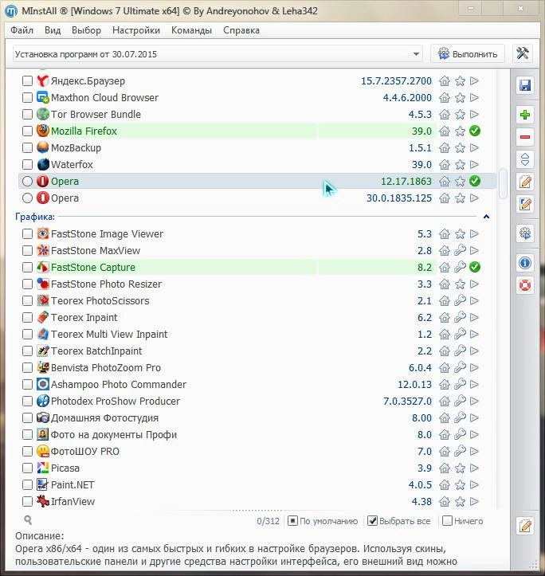Select the Opera 30.0.1835.125 radio button
The width and height of the screenshot is (545, 576).
pos(28,198)
